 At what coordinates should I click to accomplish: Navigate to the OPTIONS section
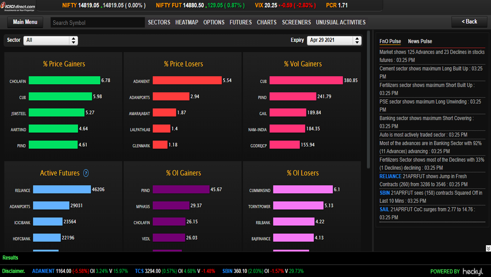pyautogui.click(x=214, y=22)
